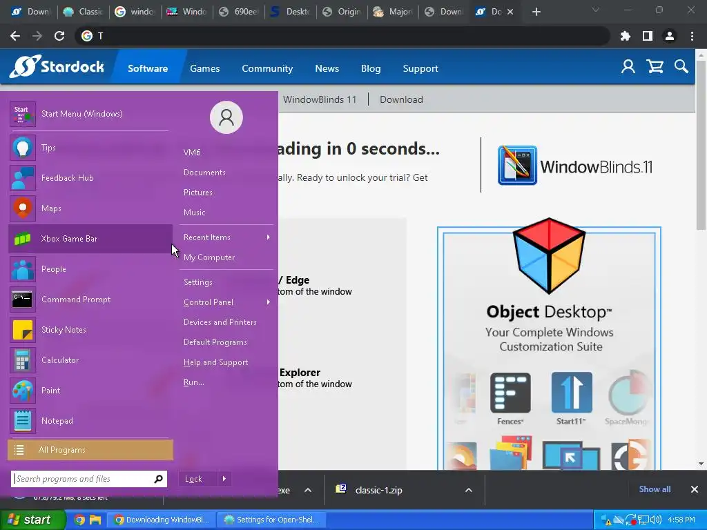Viewport: 707px width, 530px height.
Task: Open File Explorer icon in taskbar
Action: [95, 520]
